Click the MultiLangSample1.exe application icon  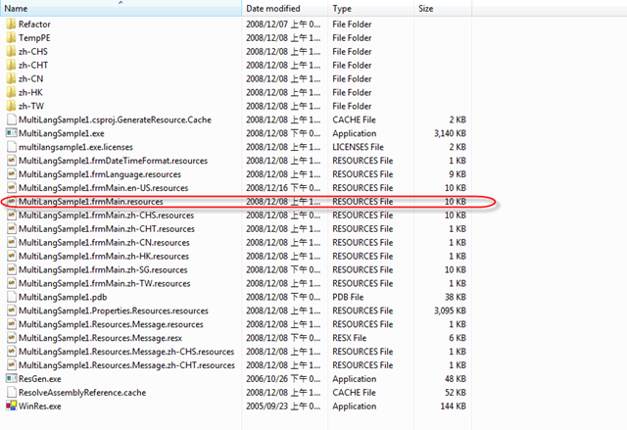[11, 133]
